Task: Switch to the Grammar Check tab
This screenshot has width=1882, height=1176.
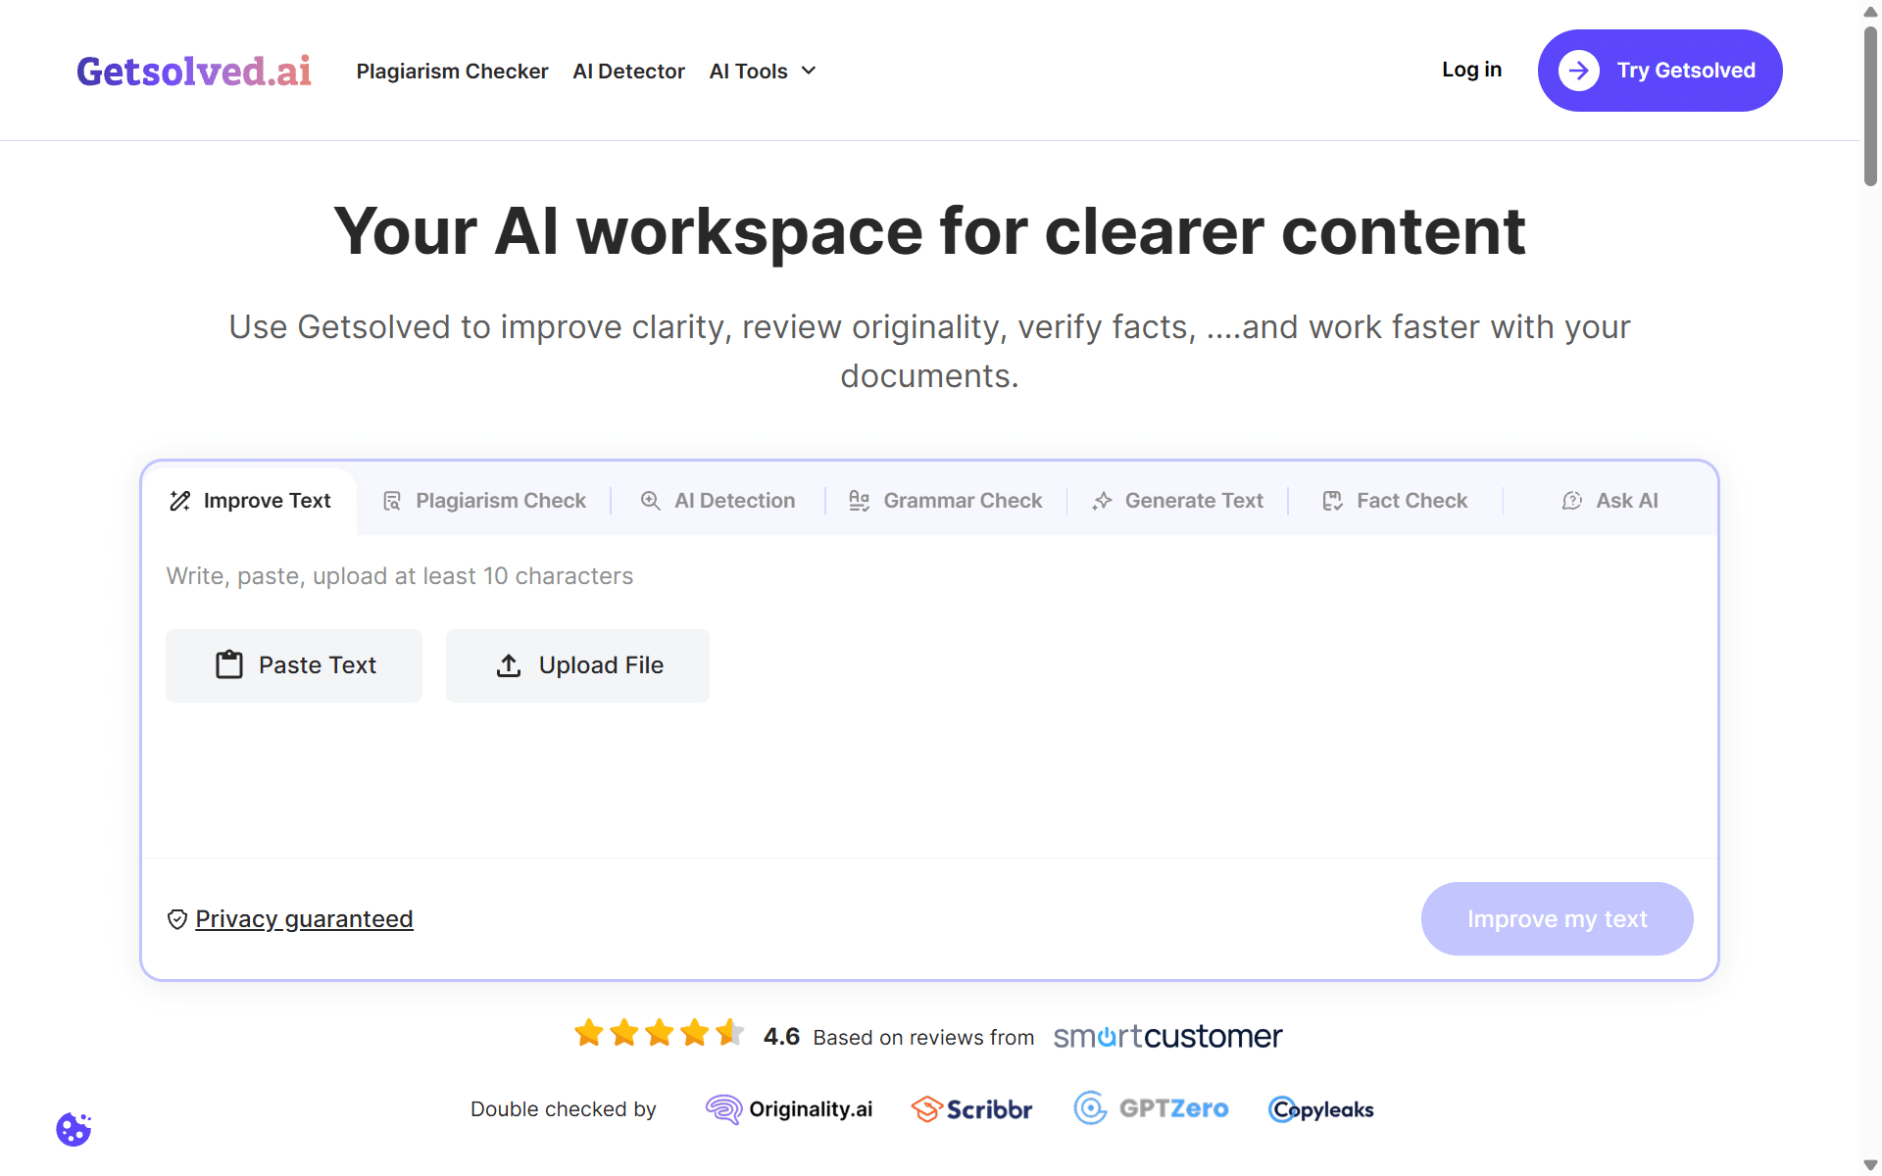Action: (946, 501)
